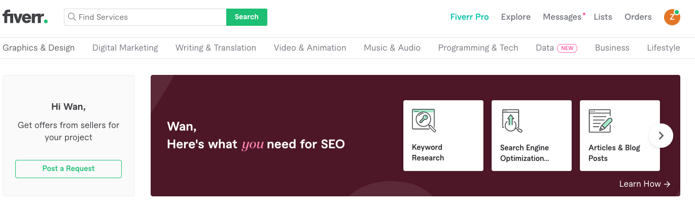
Task: Expand the Writing & Translation menu
Action: tap(216, 48)
